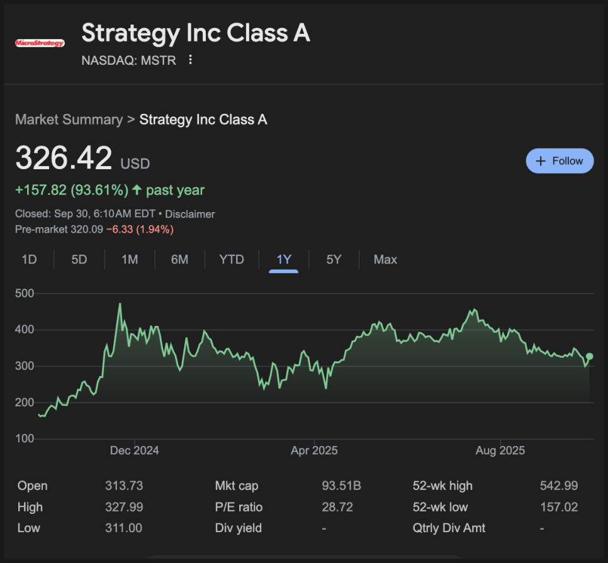Click the P/E ratio value 28.72
608x563 pixels.
tap(337, 507)
